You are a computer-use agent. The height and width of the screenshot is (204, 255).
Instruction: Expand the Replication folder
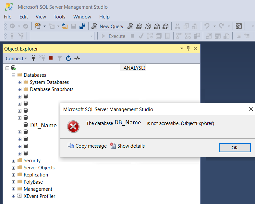(x=13, y=175)
